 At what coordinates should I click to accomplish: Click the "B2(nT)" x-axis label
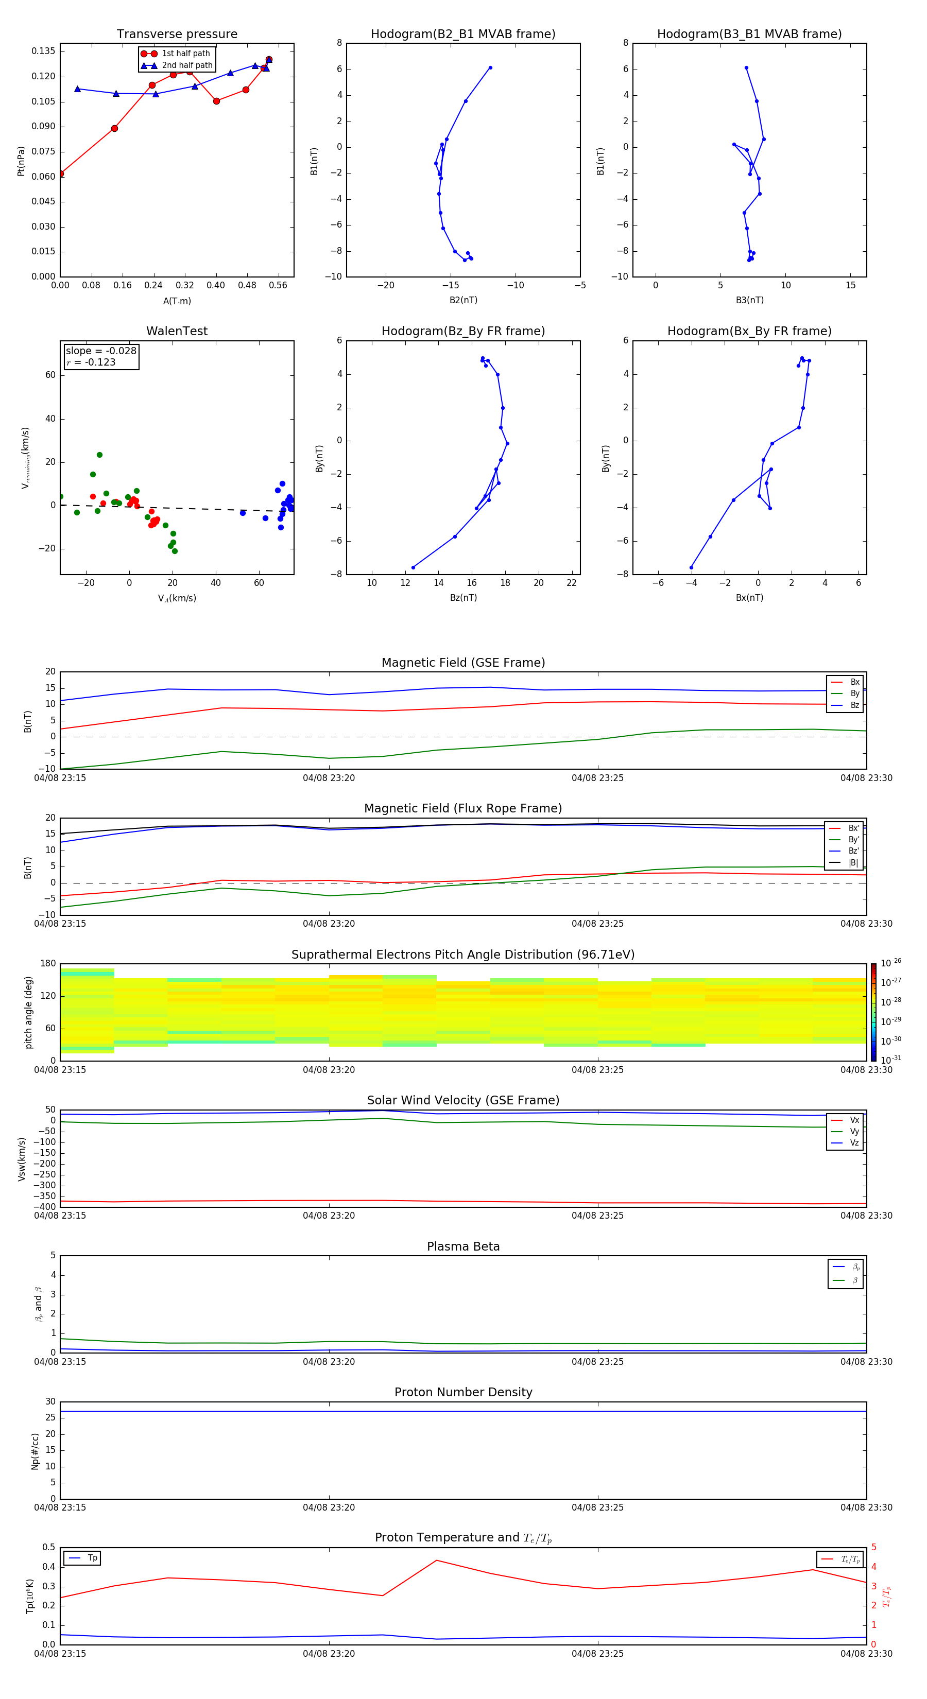coord(463,300)
